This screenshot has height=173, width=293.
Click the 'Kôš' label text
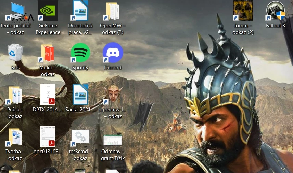15,68
